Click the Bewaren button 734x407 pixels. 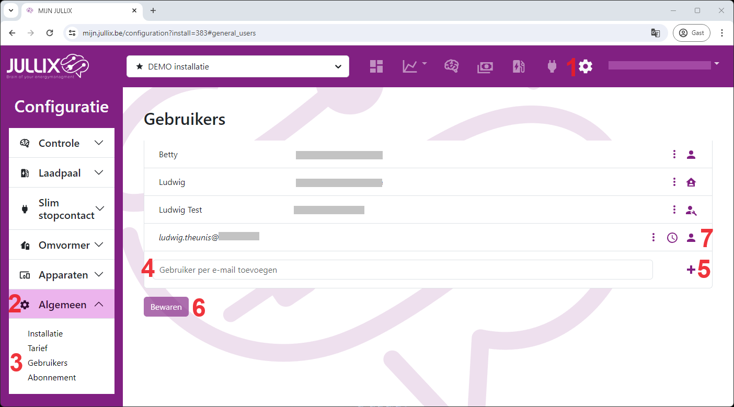[x=166, y=307]
